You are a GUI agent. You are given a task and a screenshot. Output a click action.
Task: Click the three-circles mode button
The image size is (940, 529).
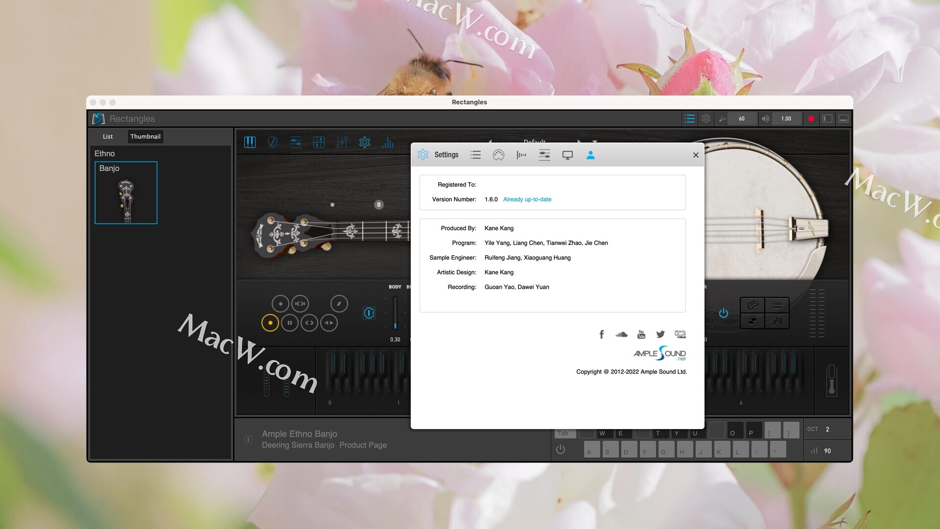click(x=777, y=305)
